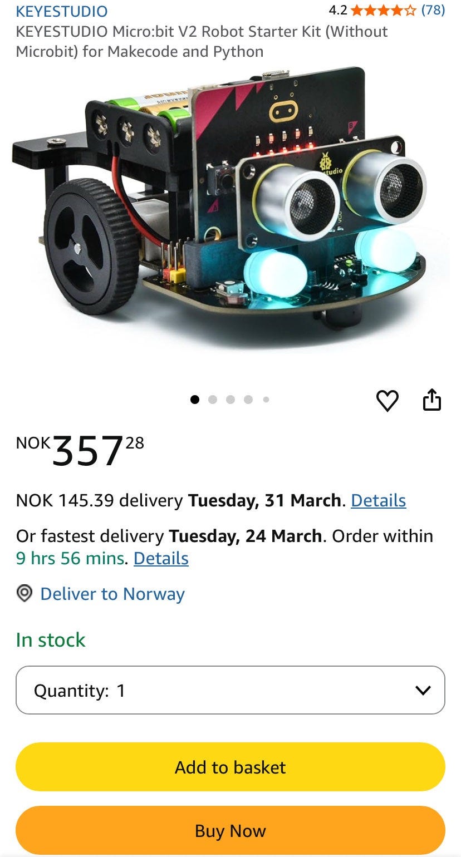
Task: Open the Quantity dropdown
Action: (x=230, y=690)
